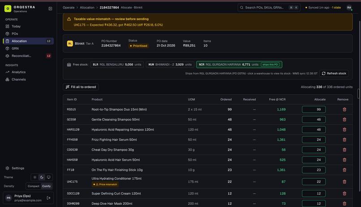Viewport: 361px width, 207px height.
Task: Open the RA profile avatar
Action: (x=349, y=8)
